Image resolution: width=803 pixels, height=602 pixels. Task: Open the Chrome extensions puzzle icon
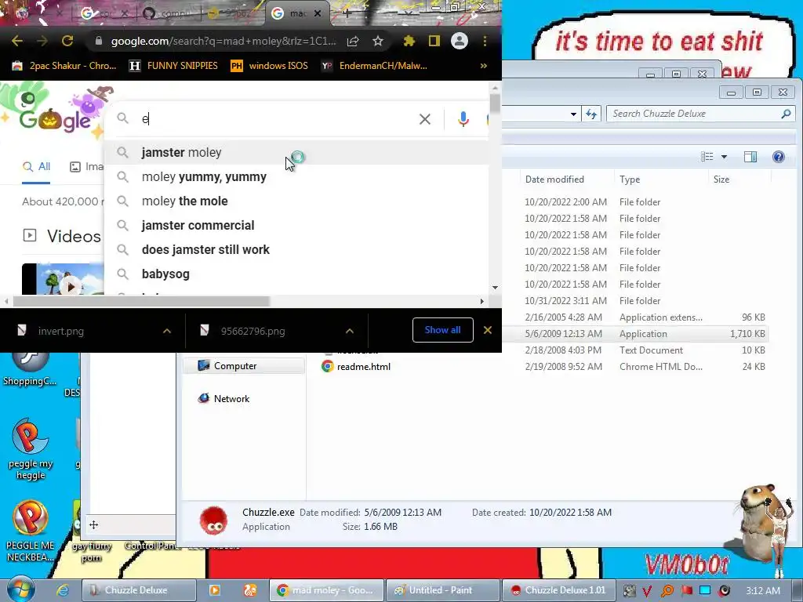click(x=409, y=41)
